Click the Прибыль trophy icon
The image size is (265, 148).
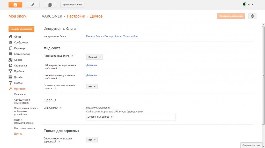tap(10, 71)
